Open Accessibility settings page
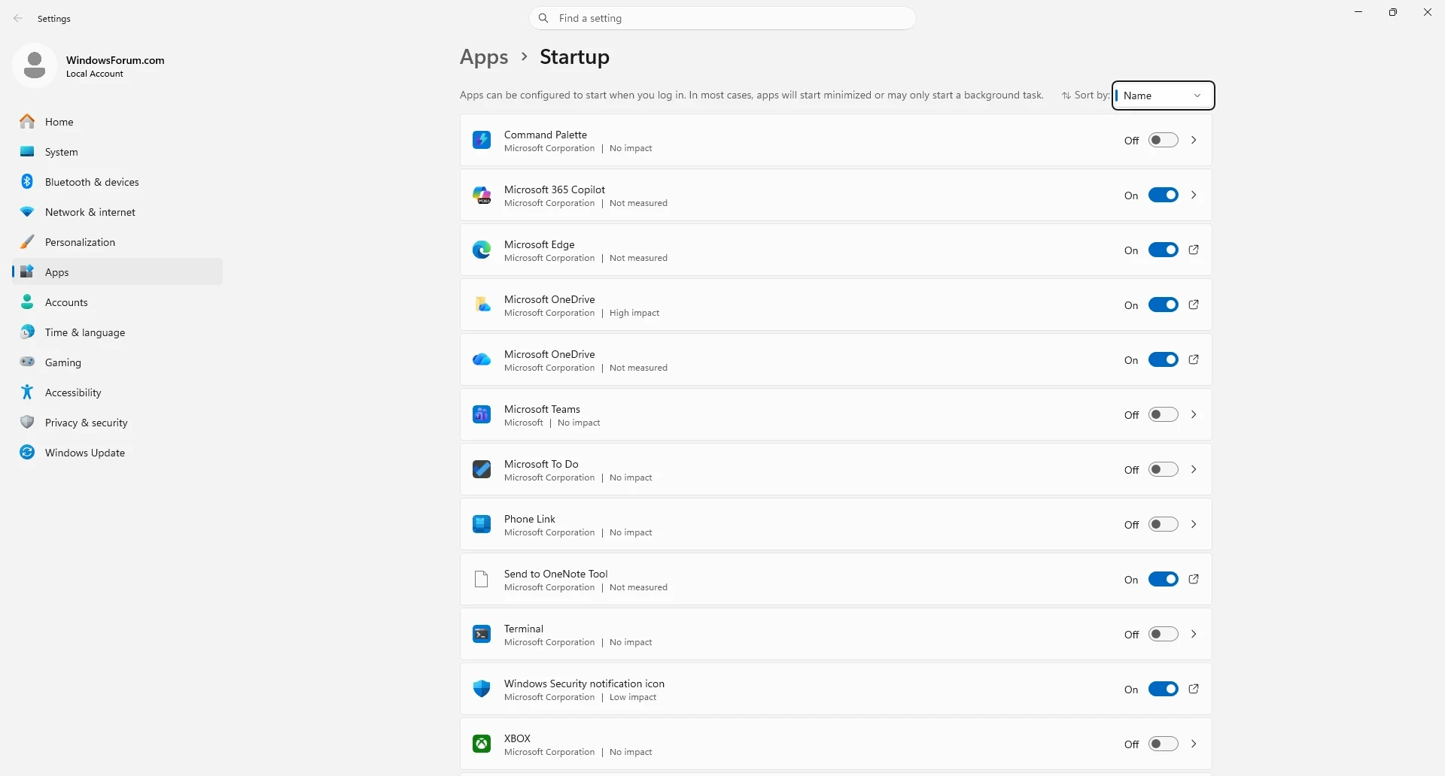Screen dimensions: 1445x776 pos(117,393)
